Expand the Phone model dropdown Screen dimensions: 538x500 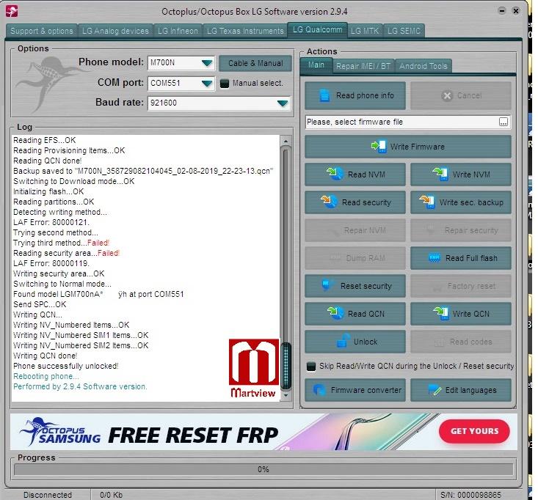207,63
